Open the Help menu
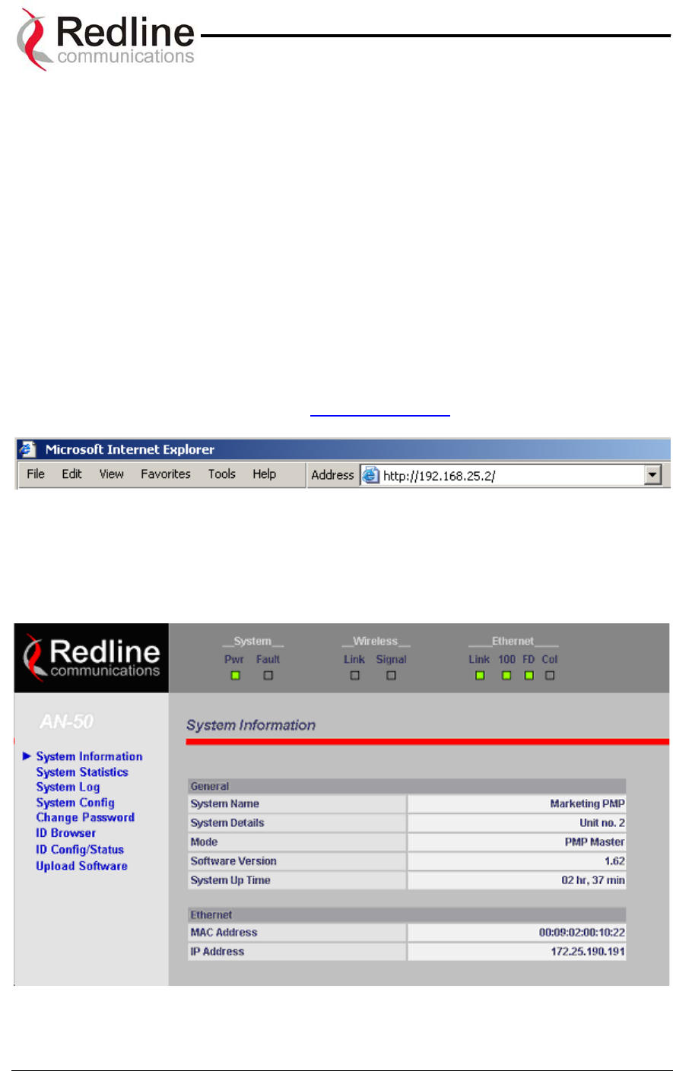 265,474
